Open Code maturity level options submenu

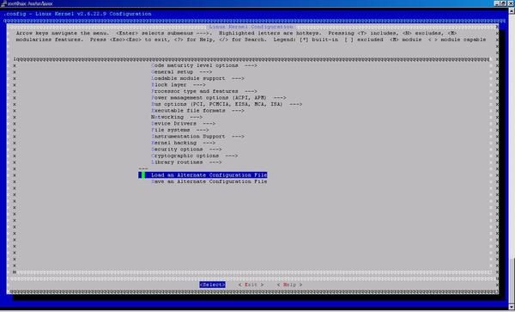204,65
